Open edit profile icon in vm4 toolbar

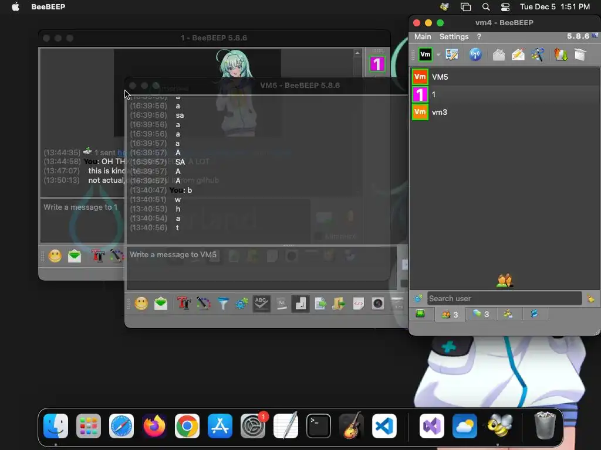452,54
